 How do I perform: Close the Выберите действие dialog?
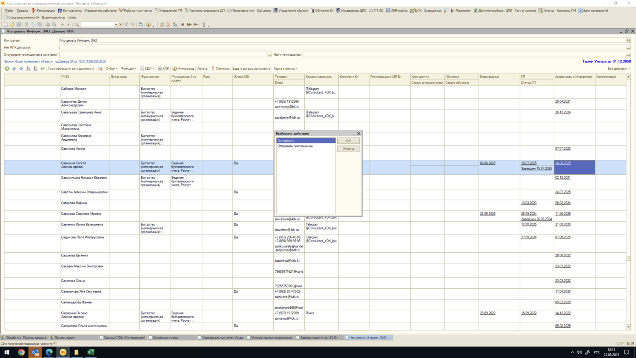tap(359, 133)
